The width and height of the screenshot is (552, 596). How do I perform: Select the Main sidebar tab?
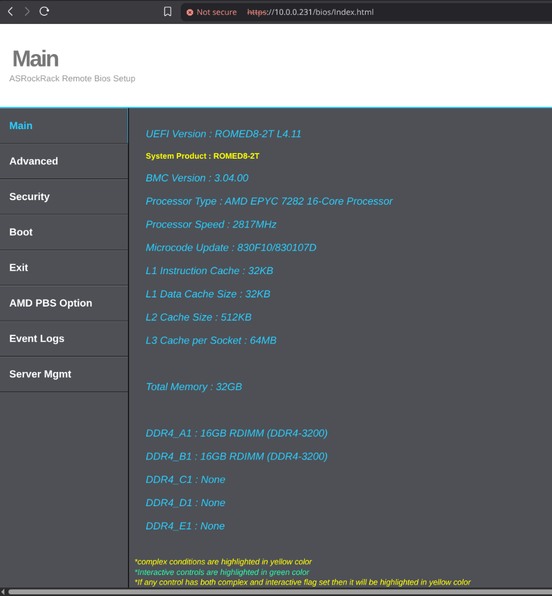pos(64,126)
